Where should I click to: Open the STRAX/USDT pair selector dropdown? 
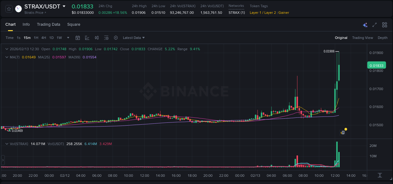click(x=65, y=6)
